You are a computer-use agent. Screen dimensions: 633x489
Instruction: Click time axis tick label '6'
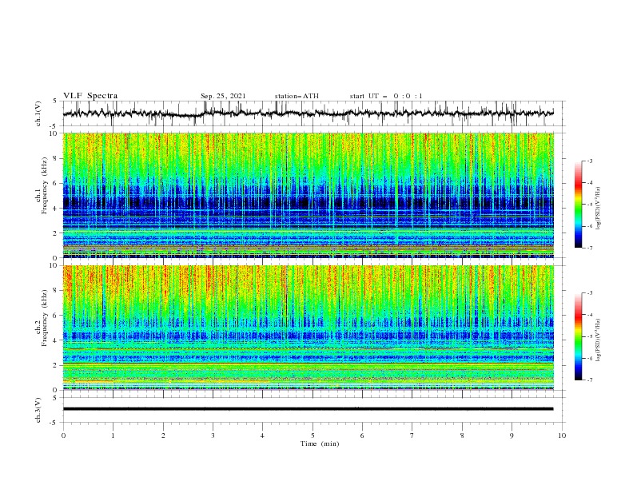click(x=362, y=435)
